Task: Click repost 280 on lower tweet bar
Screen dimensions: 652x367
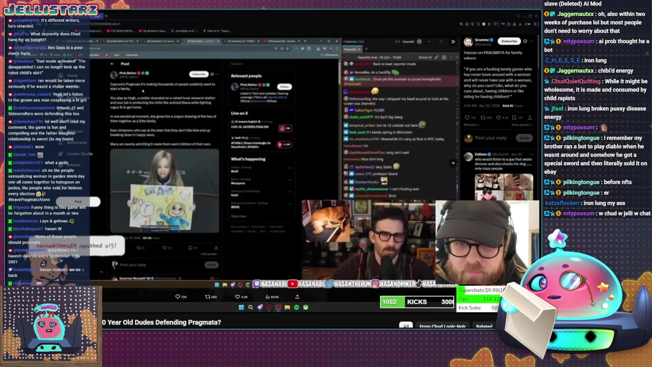Action: coord(210,297)
